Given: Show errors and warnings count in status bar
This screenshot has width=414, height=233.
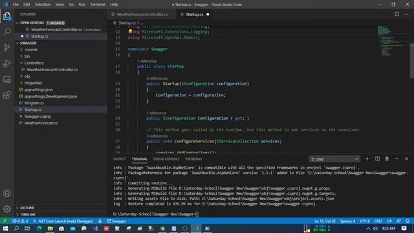Looking at the screenshot, I should pyautogui.click(x=20, y=221).
